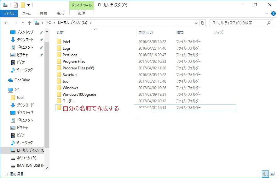Select the Program Files (x86) folder
The height and width of the screenshot is (178, 277).
point(78,68)
